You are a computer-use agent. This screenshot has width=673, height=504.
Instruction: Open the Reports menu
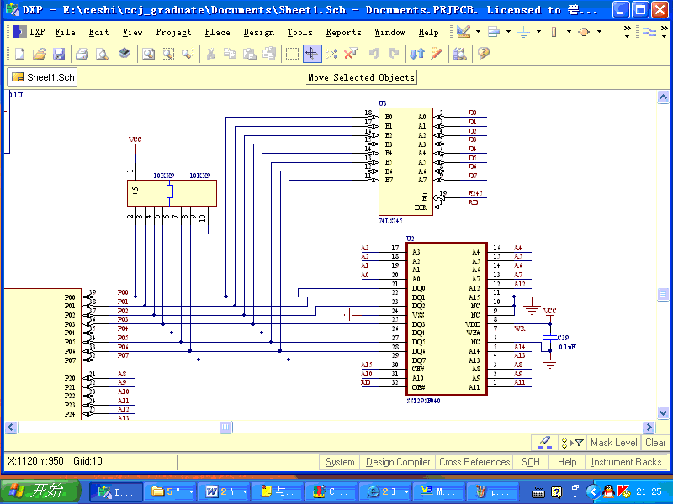[343, 32]
